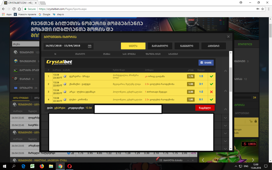Click the Crystalbet logo in ticket
Viewport: 272px width, 170px height.
tap(59, 62)
